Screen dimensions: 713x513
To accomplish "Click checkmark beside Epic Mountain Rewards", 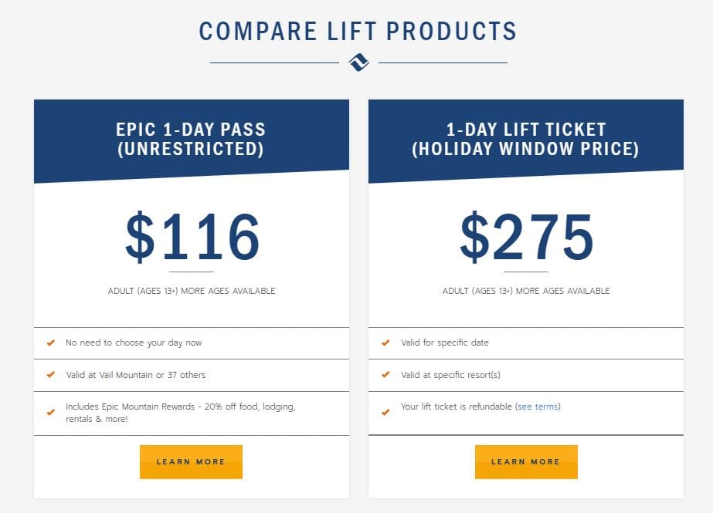I will point(51,412).
